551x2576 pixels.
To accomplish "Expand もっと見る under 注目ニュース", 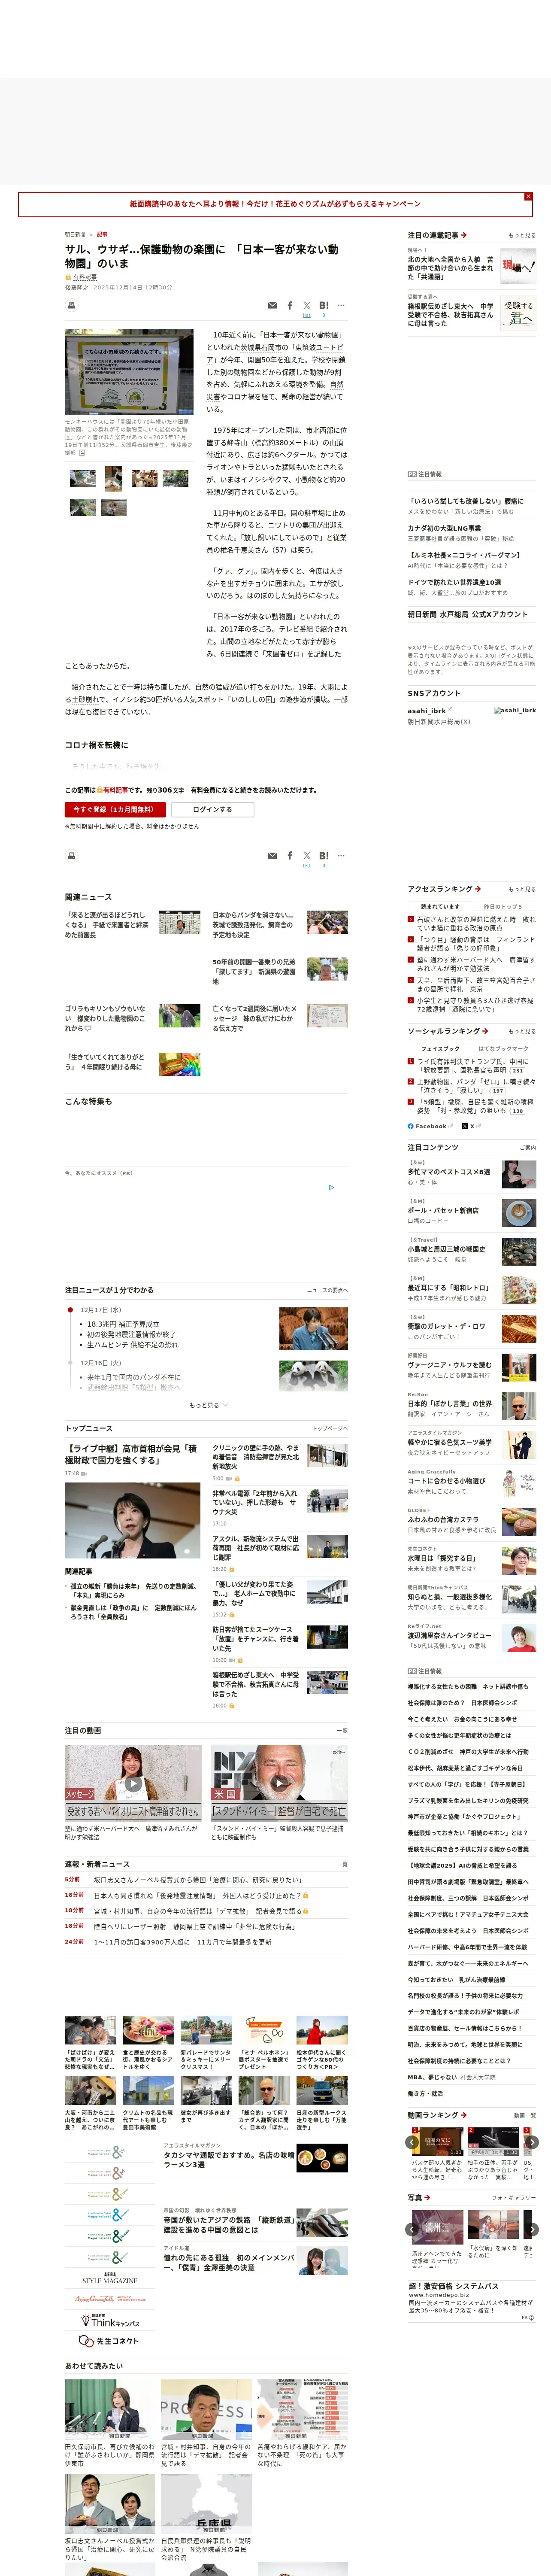I will (208, 1405).
